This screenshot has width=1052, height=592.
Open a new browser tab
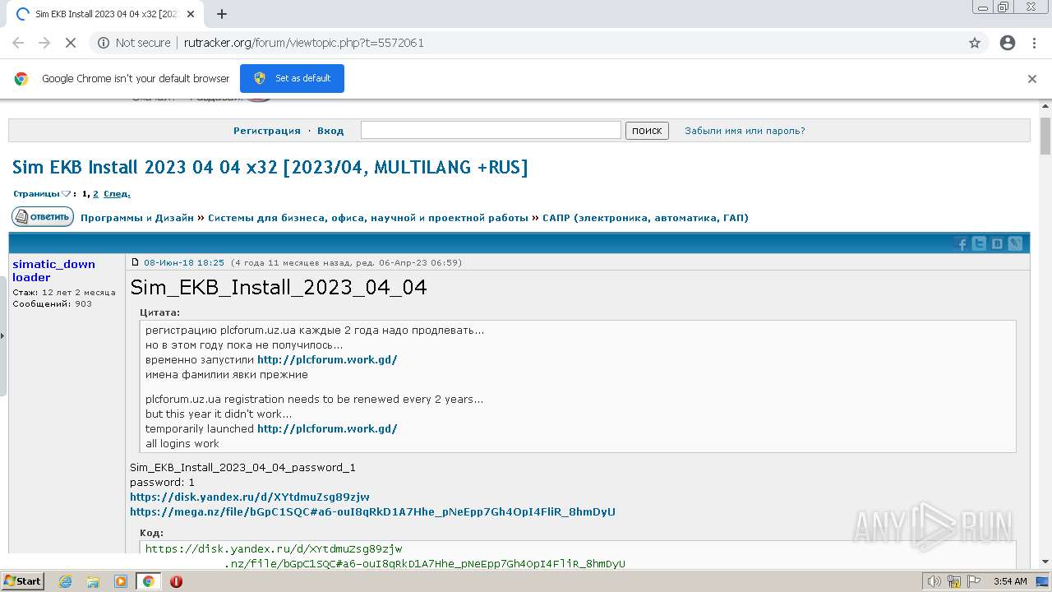coord(221,14)
